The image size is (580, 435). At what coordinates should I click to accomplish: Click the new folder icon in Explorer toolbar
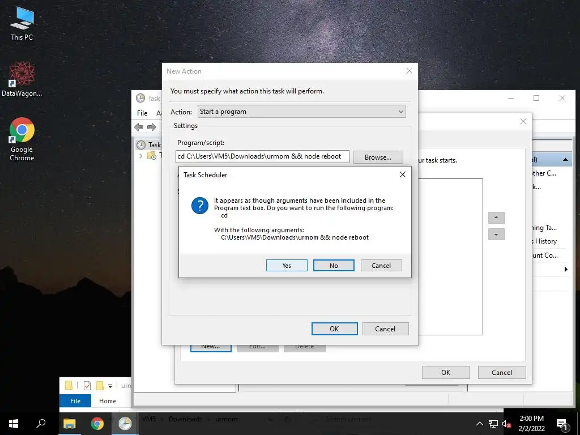[x=100, y=386]
